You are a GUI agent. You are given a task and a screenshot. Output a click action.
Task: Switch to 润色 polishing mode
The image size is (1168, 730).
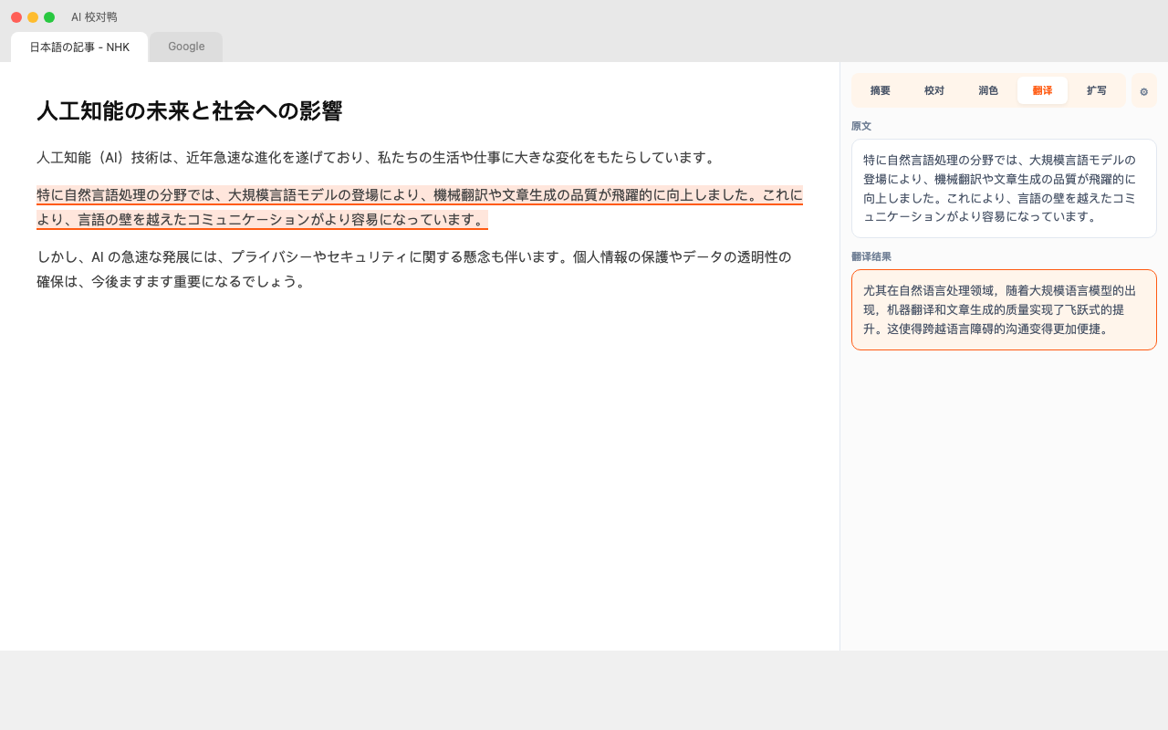coord(987,90)
